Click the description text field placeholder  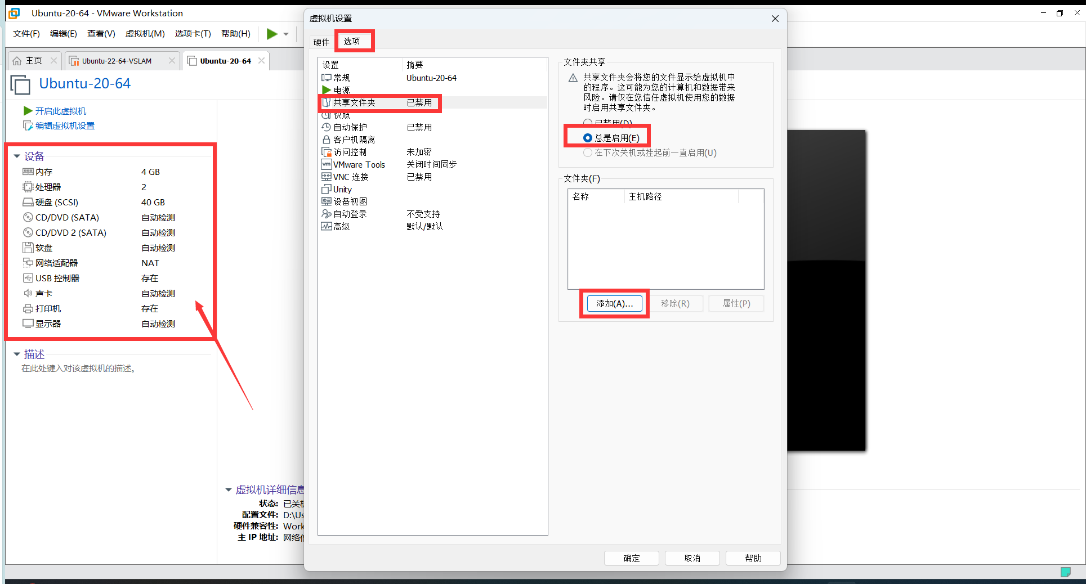(x=79, y=369)
